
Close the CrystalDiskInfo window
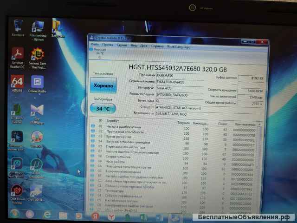[x=263, y=42]
